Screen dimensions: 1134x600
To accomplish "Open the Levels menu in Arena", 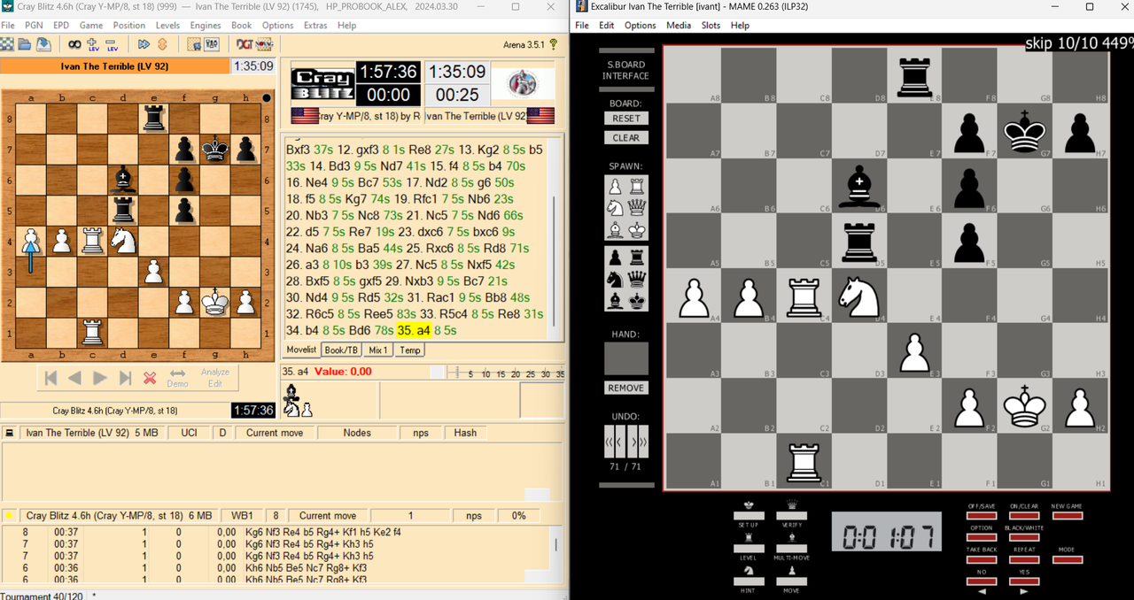I will [167, 25].
